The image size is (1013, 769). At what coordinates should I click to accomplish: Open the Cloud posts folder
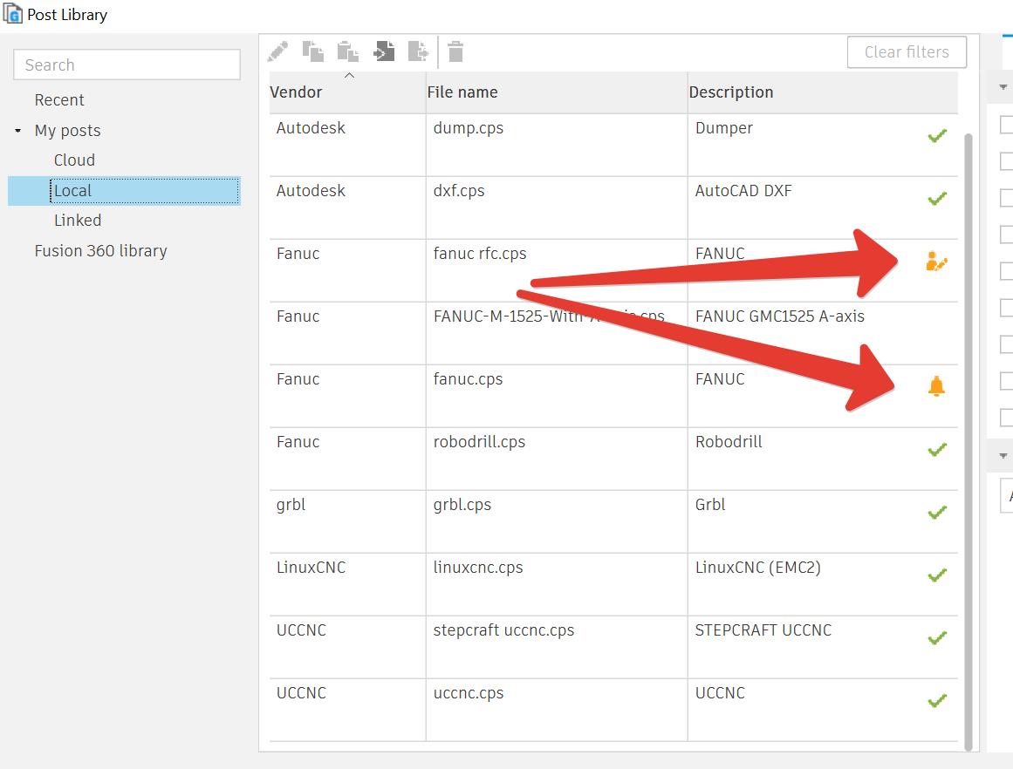tap(74, 160)
